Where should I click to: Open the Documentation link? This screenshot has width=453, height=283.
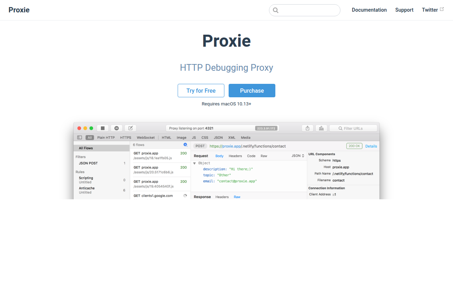(x=369, y=10)
